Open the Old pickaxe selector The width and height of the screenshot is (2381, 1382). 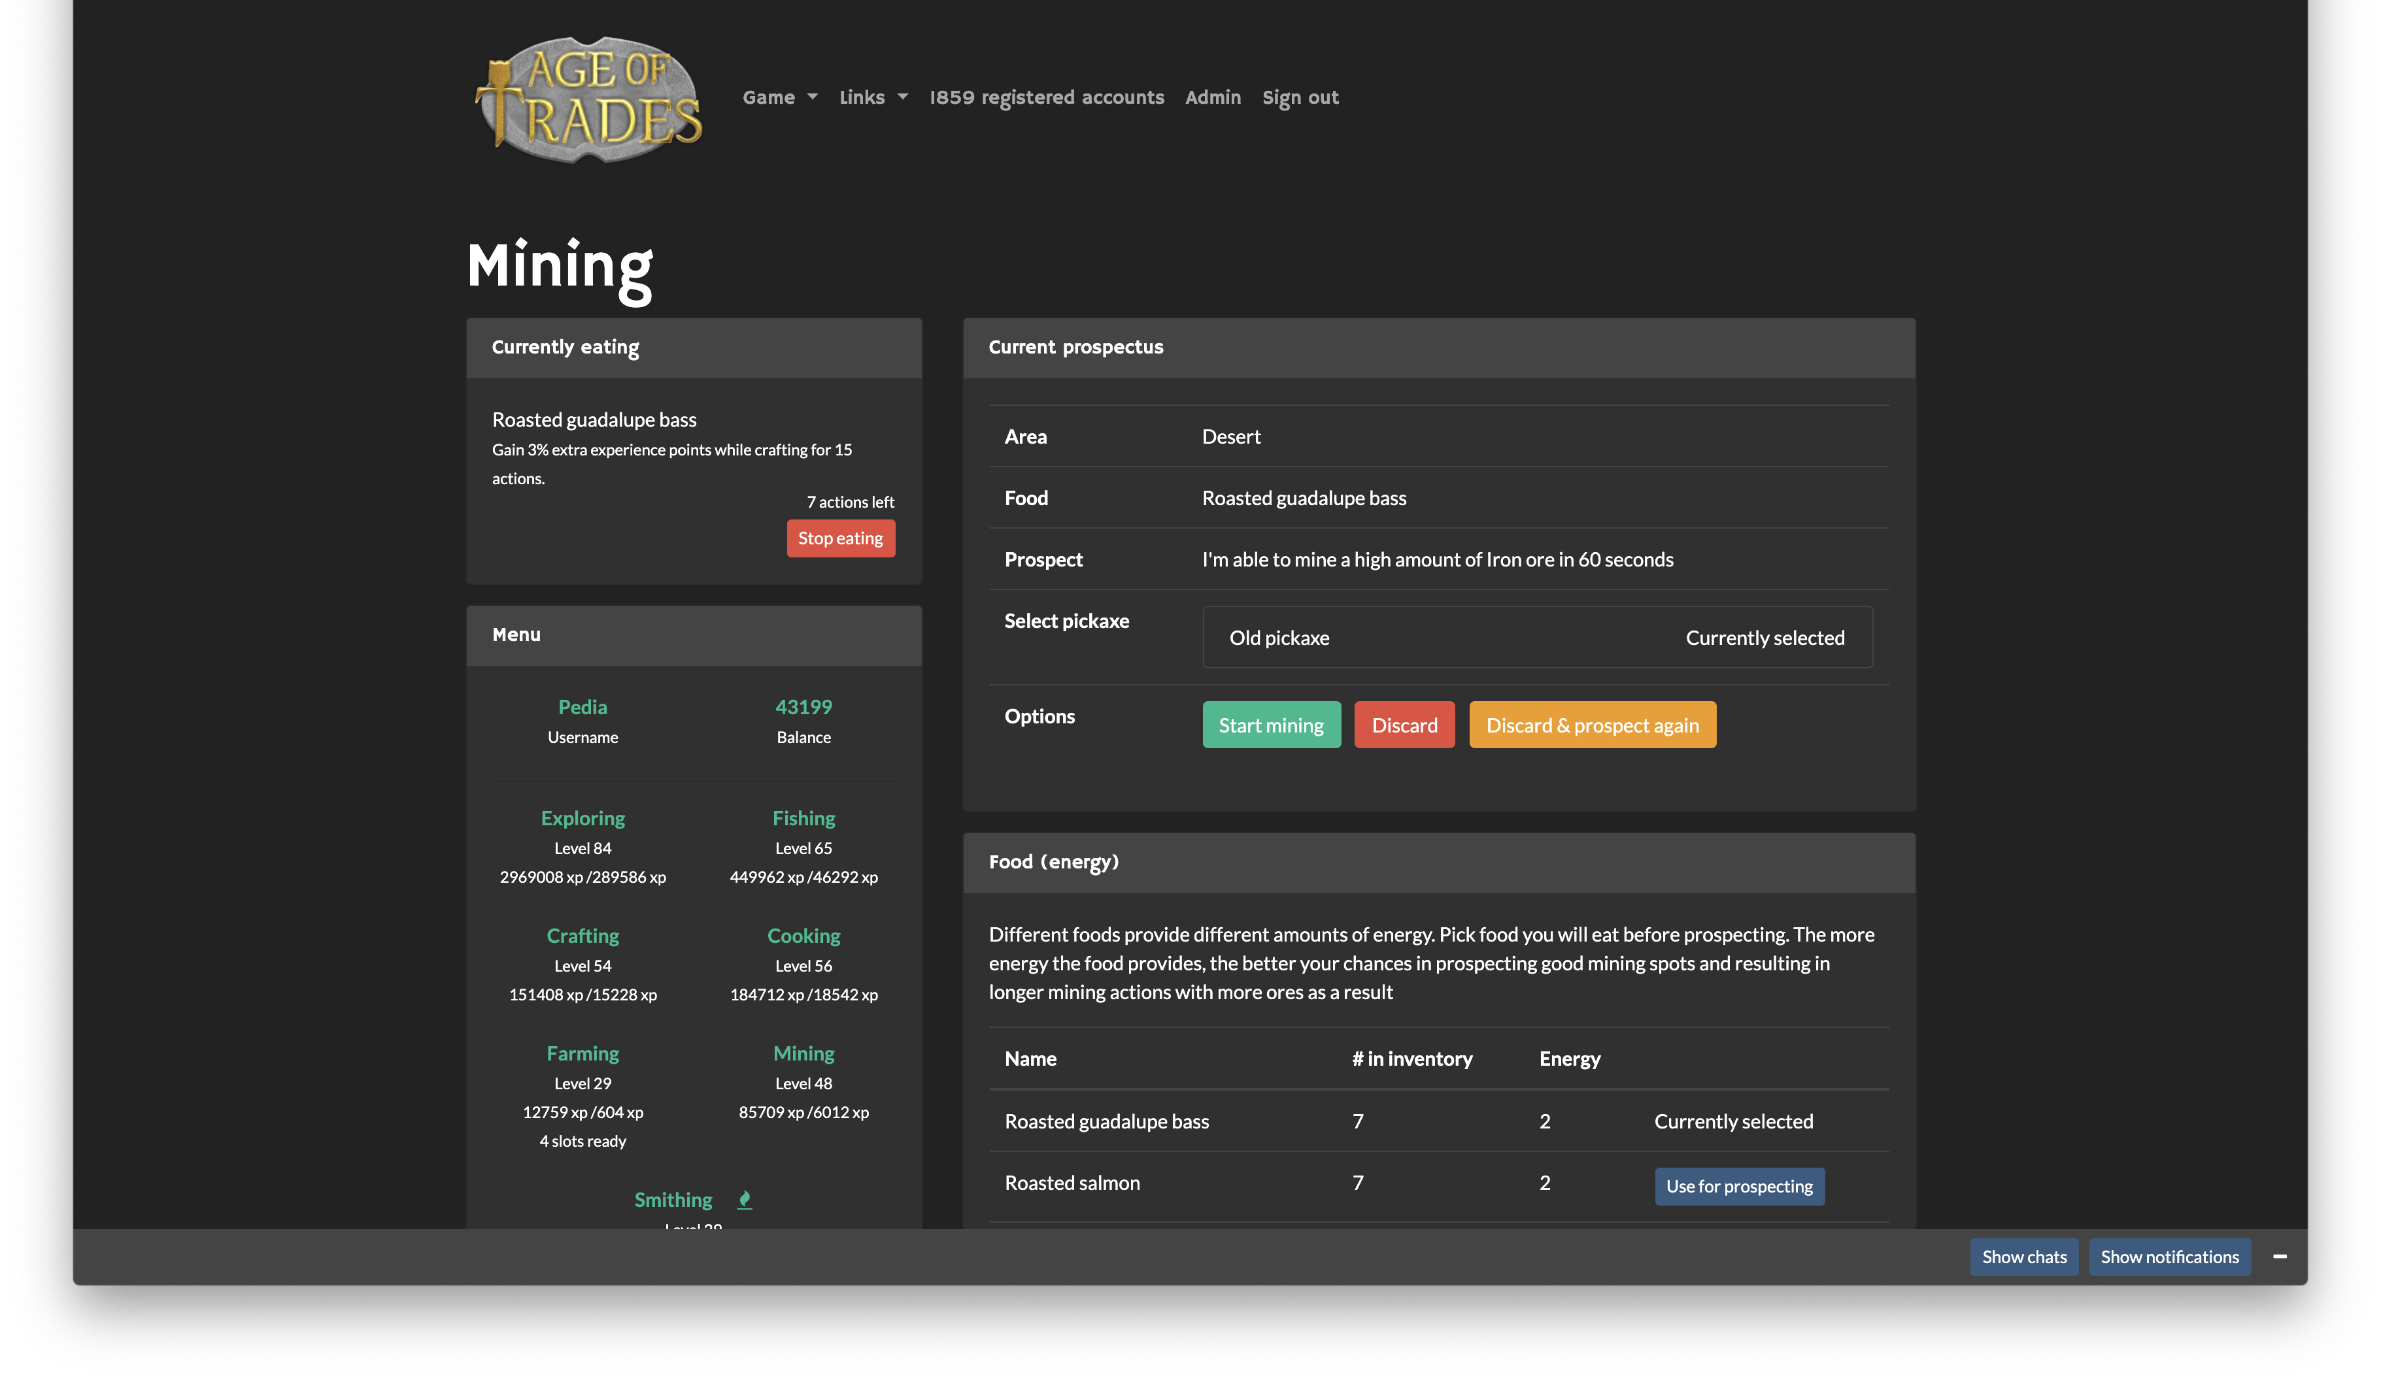pyautogui.click(x=1537, y=636)
